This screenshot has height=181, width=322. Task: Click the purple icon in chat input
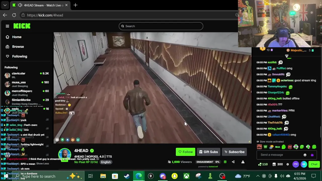312,155
